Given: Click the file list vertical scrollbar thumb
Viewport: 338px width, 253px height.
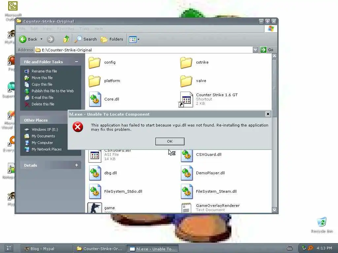Looking at the screenshot, I should [x=274, y=88].
